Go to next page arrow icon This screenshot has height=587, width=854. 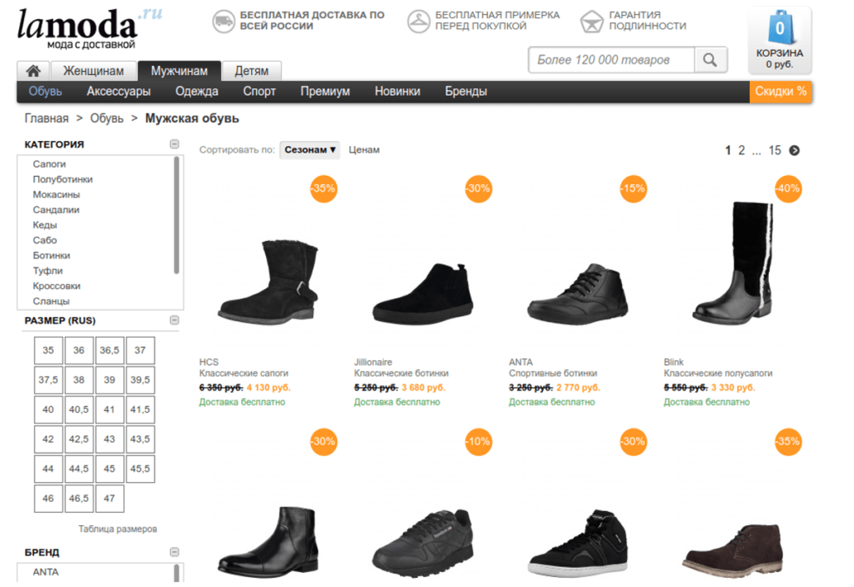click(794, 150)
